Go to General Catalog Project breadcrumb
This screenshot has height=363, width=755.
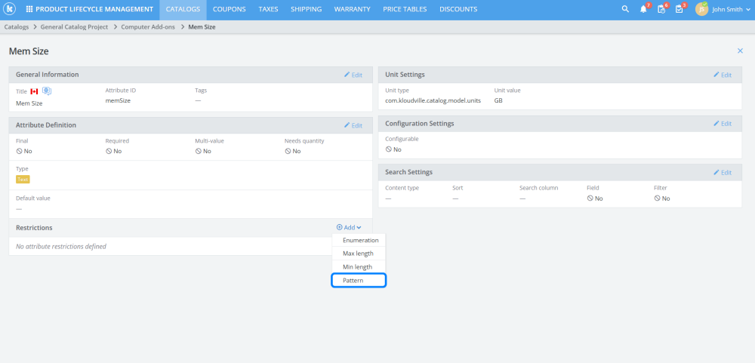coord(74,27)
